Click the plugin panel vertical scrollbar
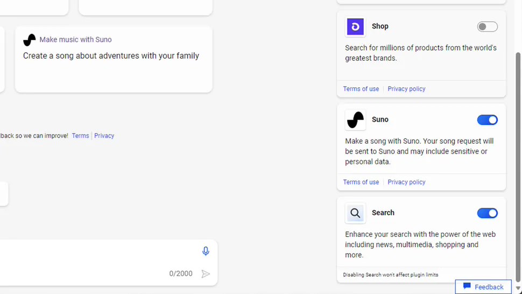Image resolution: width=522 pixels, height=294 pixels. point(518,162)
